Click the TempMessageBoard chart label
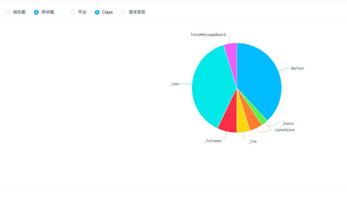The image size is (347, 200). pos(208,34)
